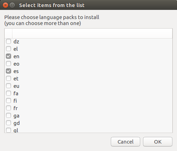The image size is (177, 151).
Task: Click the checkbox column header
Action: pos(8,34)
